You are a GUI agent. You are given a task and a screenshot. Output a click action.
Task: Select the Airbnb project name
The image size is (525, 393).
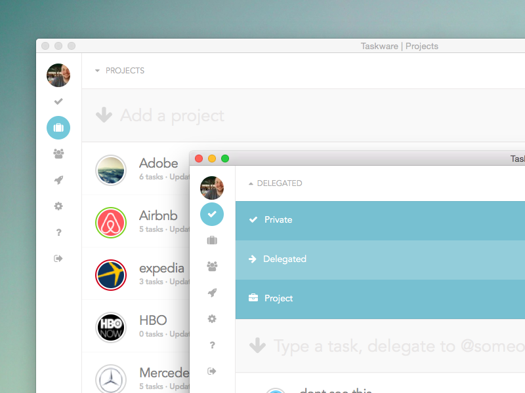pyautogui.click(x=158, y=216)
